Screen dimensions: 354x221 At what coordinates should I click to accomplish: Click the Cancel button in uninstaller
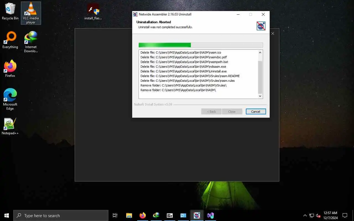[256, 112]
